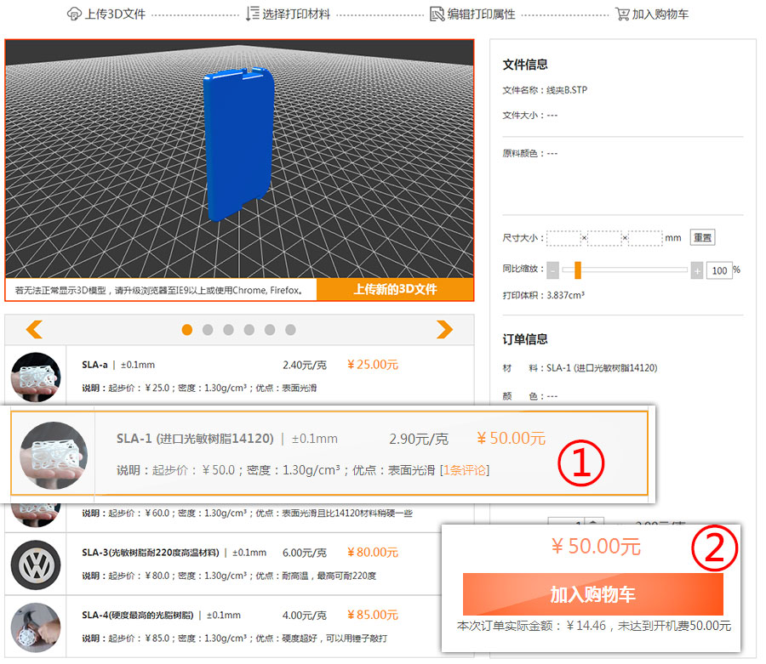The height and width of the screenshot is (664, 766).
Task: Increase scale with the plus button
Action: pyautogui.click(x=697, y=270)
